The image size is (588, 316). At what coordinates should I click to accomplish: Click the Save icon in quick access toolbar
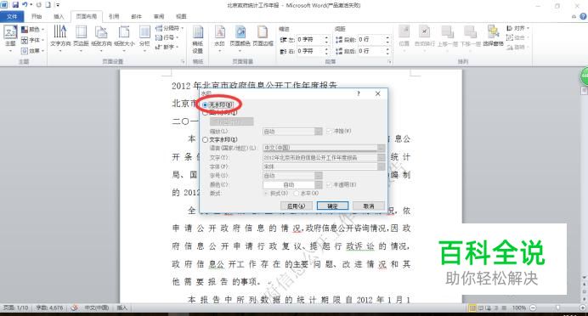15,5
